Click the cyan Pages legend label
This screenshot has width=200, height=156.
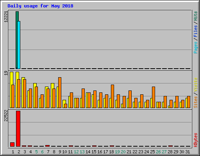point(196,48)
